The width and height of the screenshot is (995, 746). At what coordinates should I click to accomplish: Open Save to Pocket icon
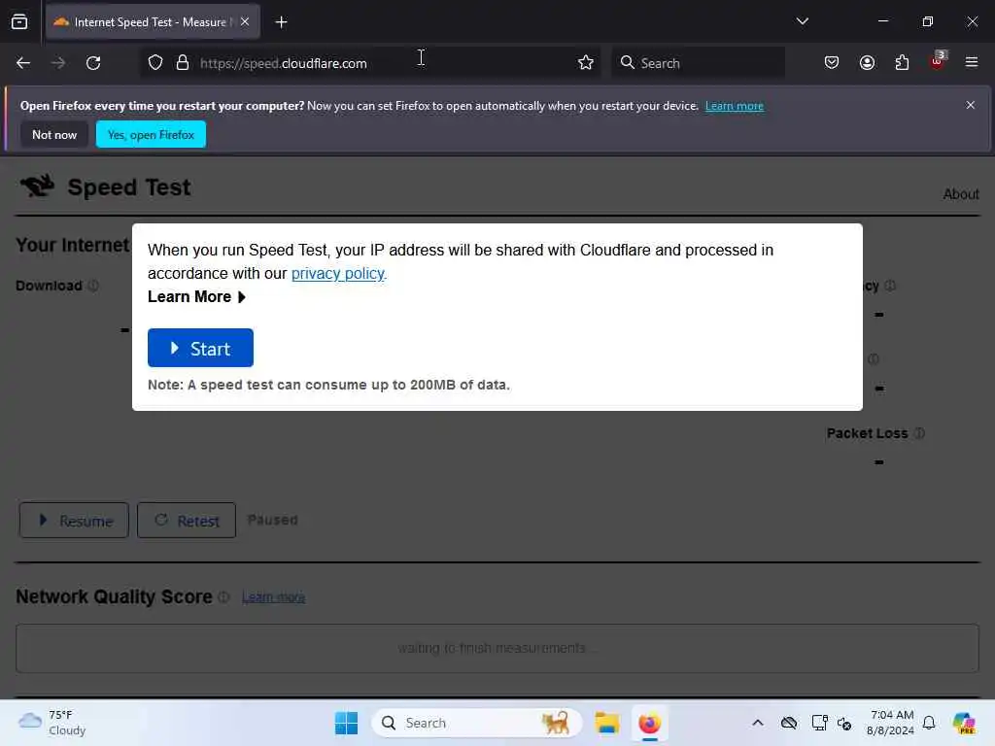[832, 63]
